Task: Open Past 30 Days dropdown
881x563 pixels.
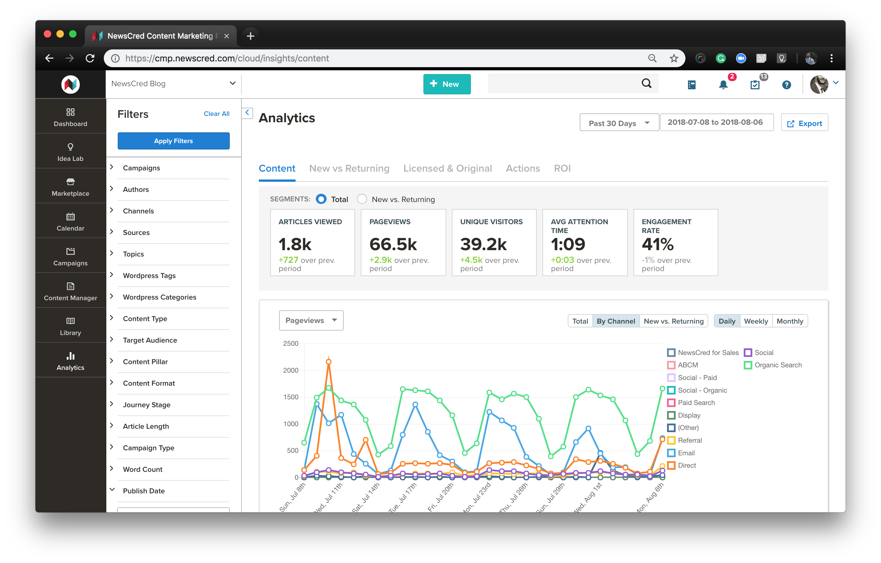Action: pos(619,123)
